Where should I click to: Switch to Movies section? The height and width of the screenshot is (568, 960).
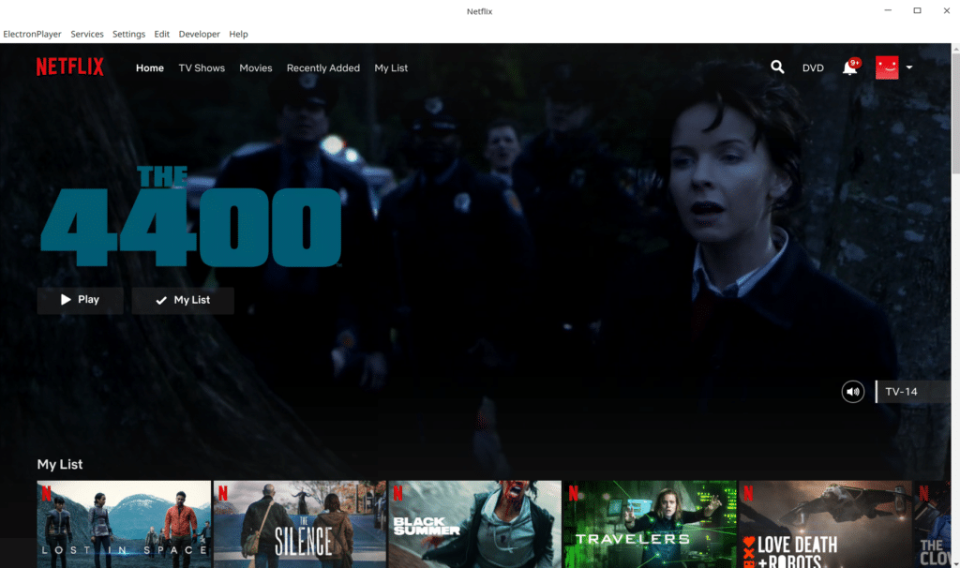tap(255, 67)
